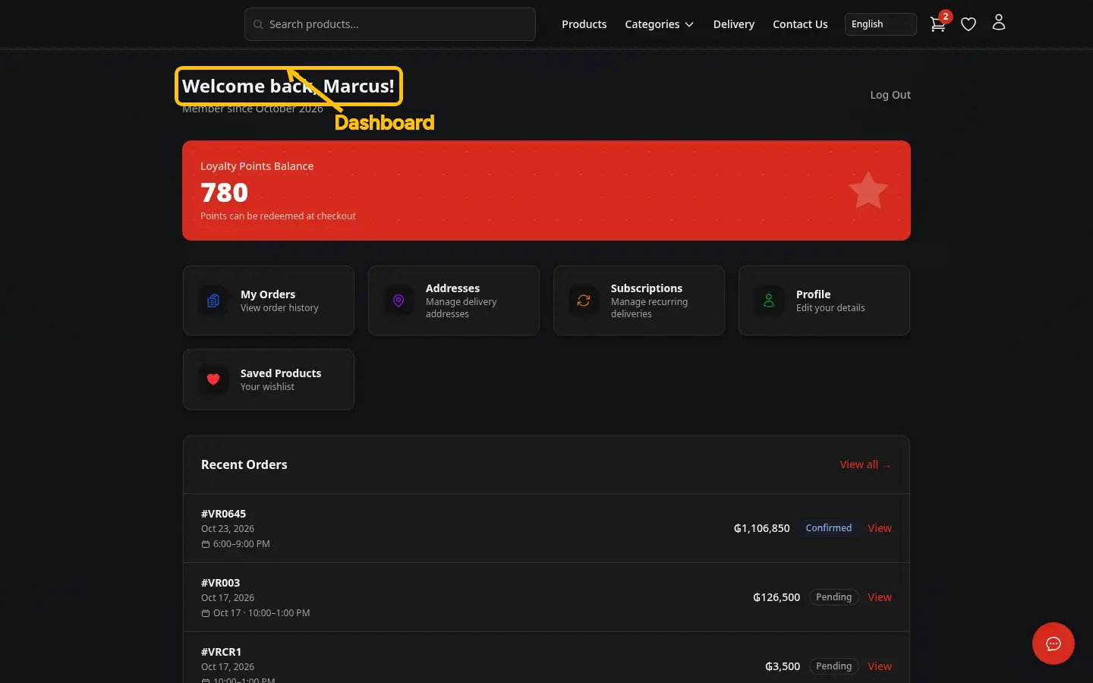This screenshot has width=1093, height=683.
Task: Open the Addresses card
Action: pos(454,301)
